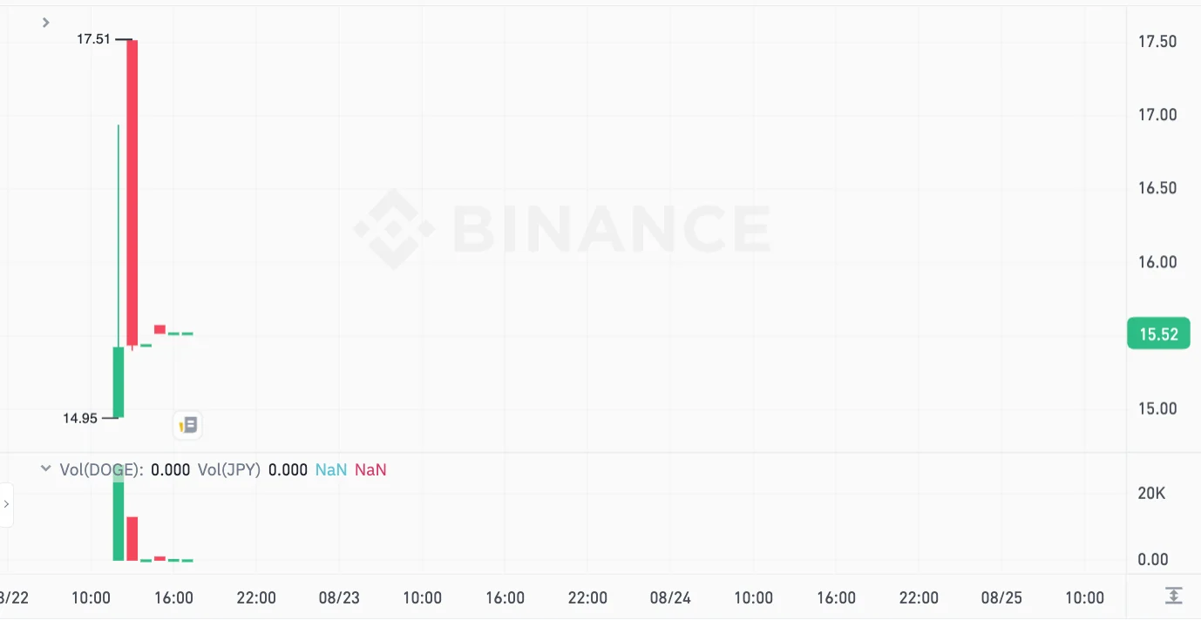Select the Vol(JPY) indicator label

pos(228,469)
